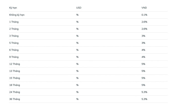Click VND rate for 6 Tháng
The height and width of the screenshot is (106, 171).
(143, 50)
